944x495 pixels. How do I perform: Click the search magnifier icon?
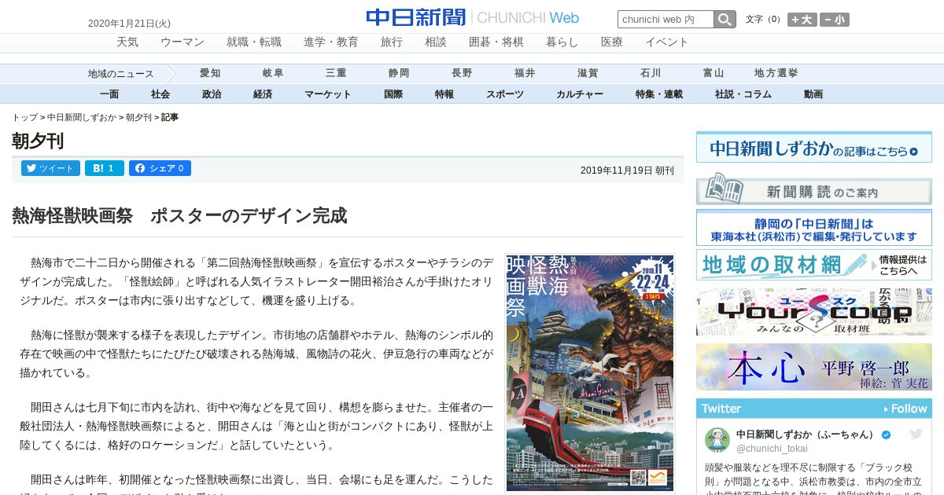pos(725,20)
